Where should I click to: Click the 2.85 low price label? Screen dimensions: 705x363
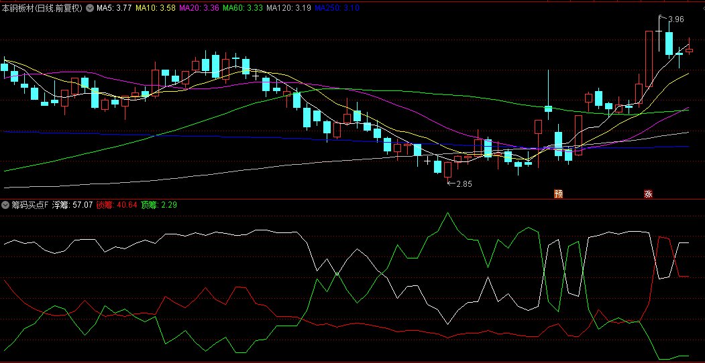point(464,184)
